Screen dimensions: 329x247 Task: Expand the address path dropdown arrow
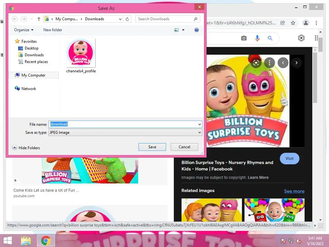click(x=120, y=19)
